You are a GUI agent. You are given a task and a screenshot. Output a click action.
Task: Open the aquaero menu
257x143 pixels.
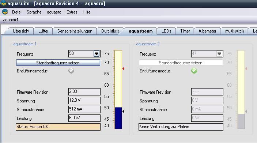point(54,12)
